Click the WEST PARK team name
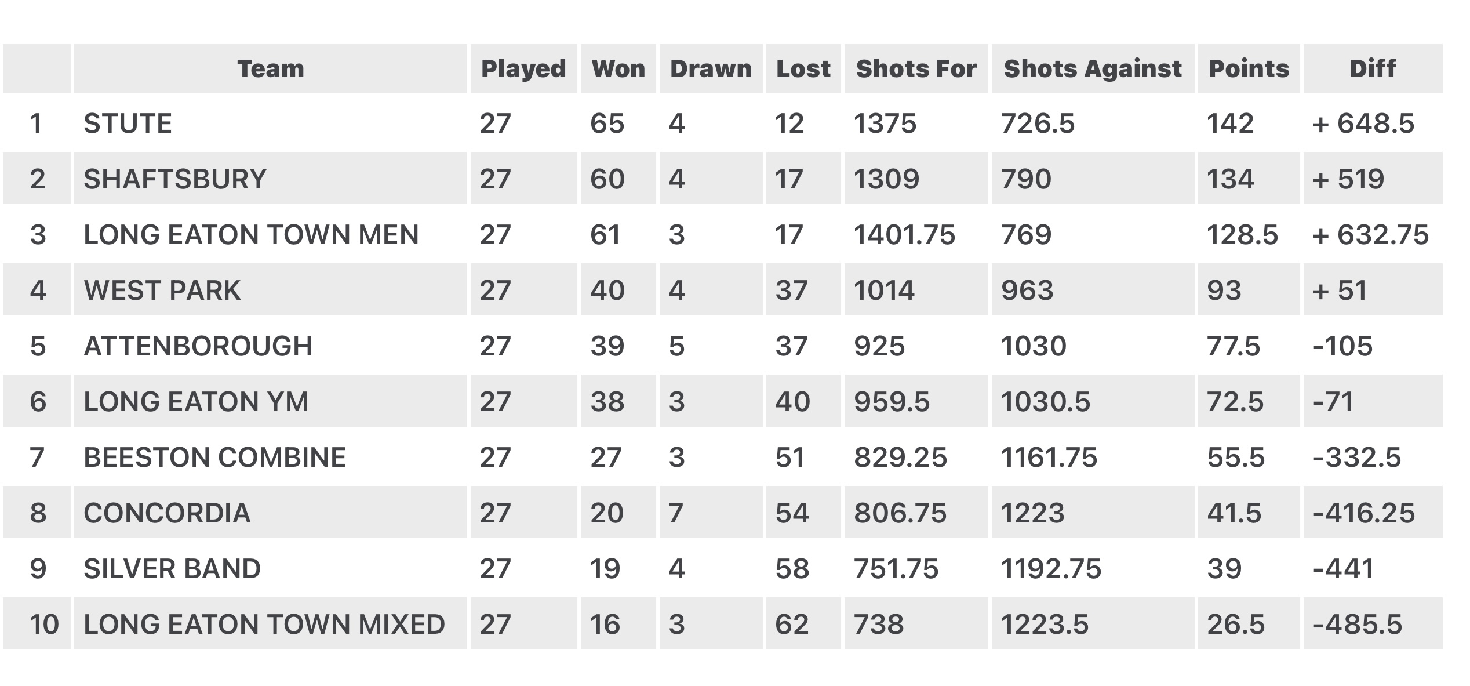This screenshot has width=1470, height=686. [162, 290]
